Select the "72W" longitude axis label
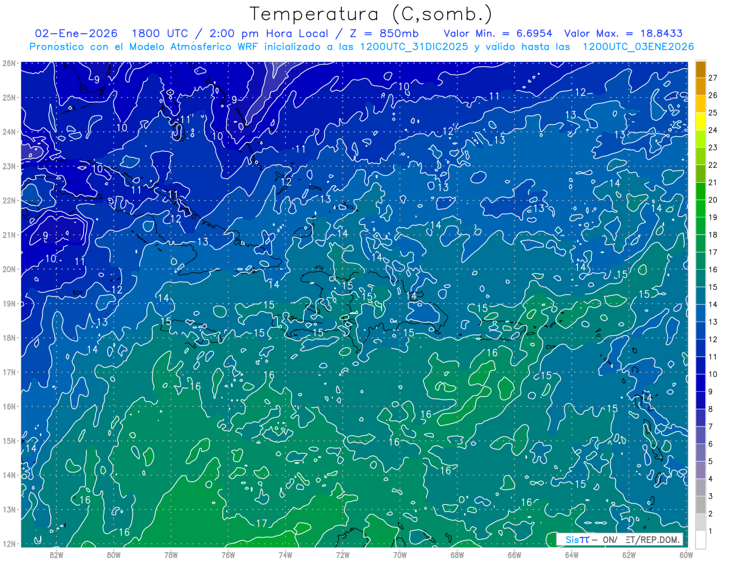This screenshot has height=563, width=729. [343, 554]
